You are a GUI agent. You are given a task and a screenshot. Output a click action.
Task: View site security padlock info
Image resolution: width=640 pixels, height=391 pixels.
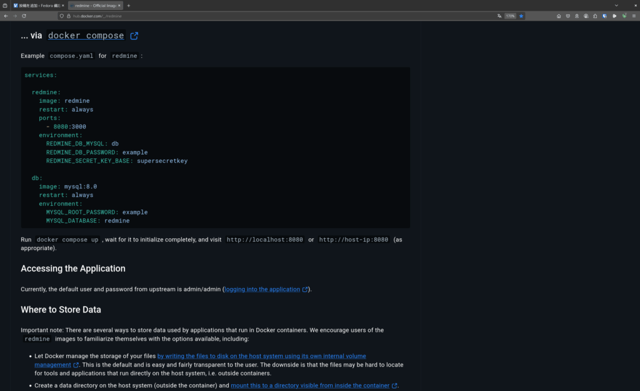(69, 16)
